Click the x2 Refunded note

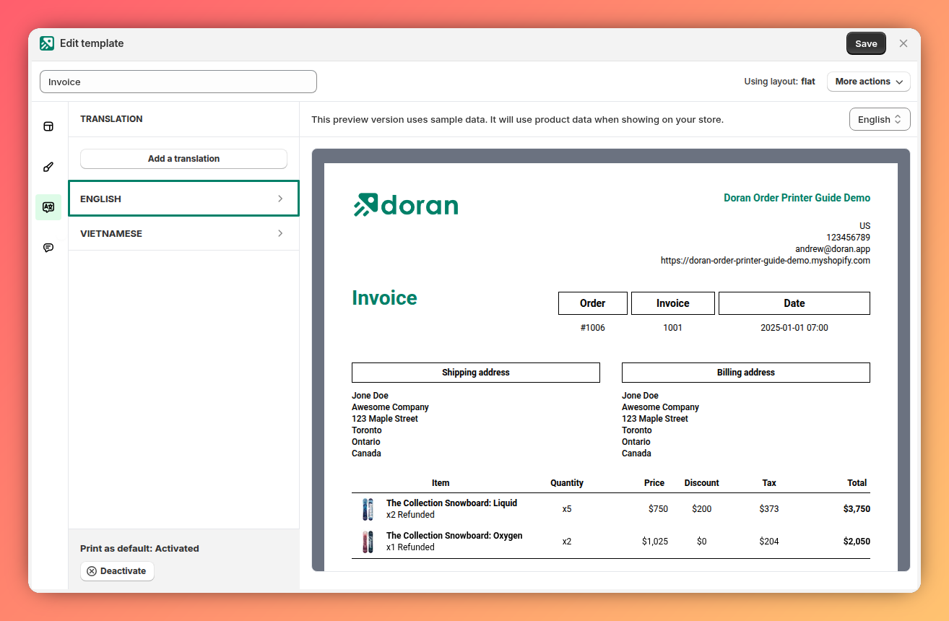click(410, 515)
